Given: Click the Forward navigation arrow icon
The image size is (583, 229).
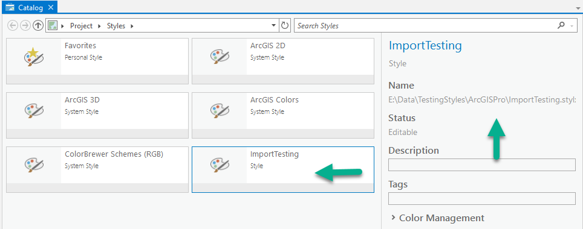Looking at the screenshot, I should click(25, 25).
